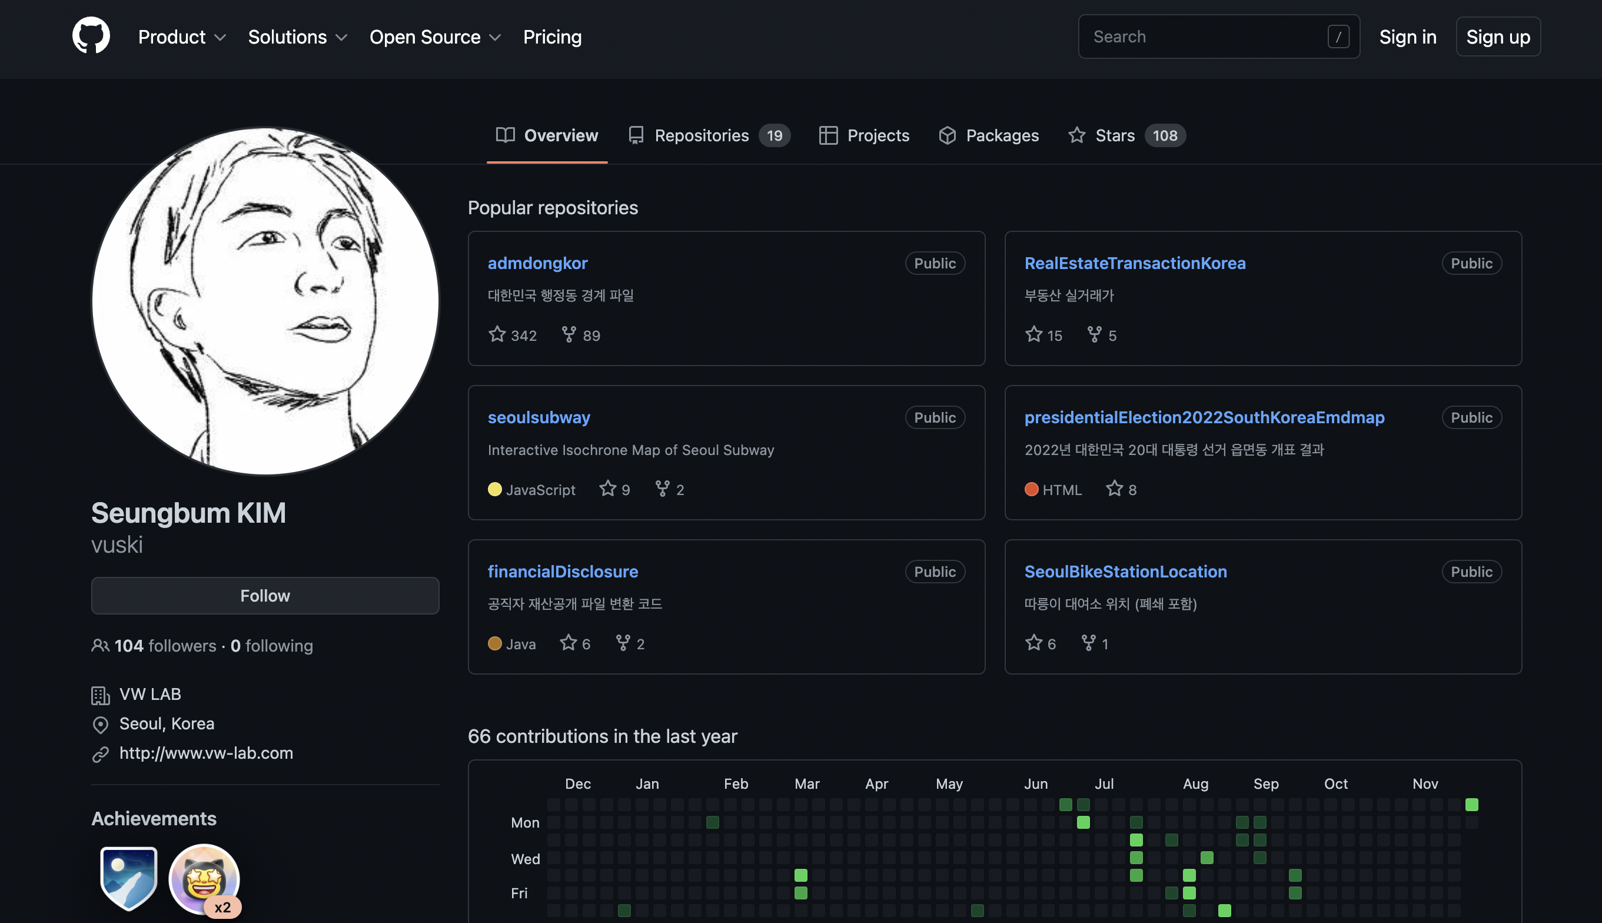Viewport: 1602px width, 923px height.
Task: Click the brown Java language dot
Action: point(495,643)
